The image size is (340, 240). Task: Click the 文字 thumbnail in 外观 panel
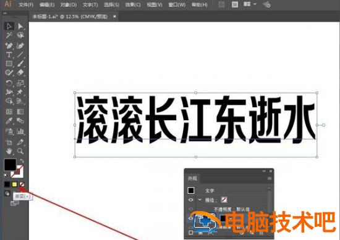click(x=191, y=191)
